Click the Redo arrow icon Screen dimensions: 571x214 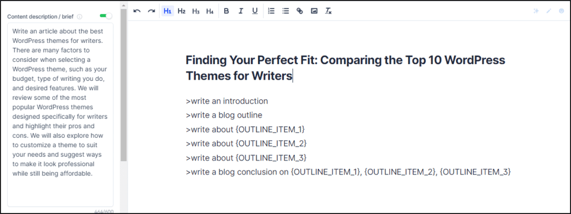pyautogui.click(x=152, y=11)
